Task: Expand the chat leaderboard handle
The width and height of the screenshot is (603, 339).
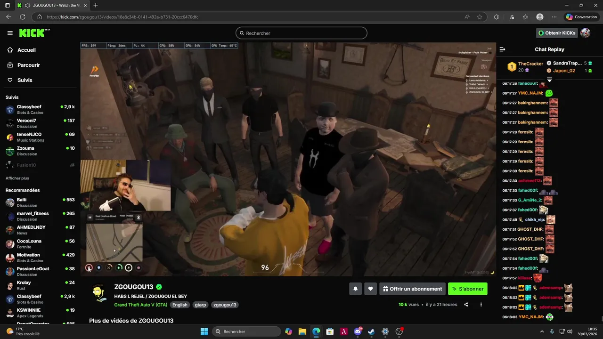Action: pyautogui.click(x=549, y=79)
